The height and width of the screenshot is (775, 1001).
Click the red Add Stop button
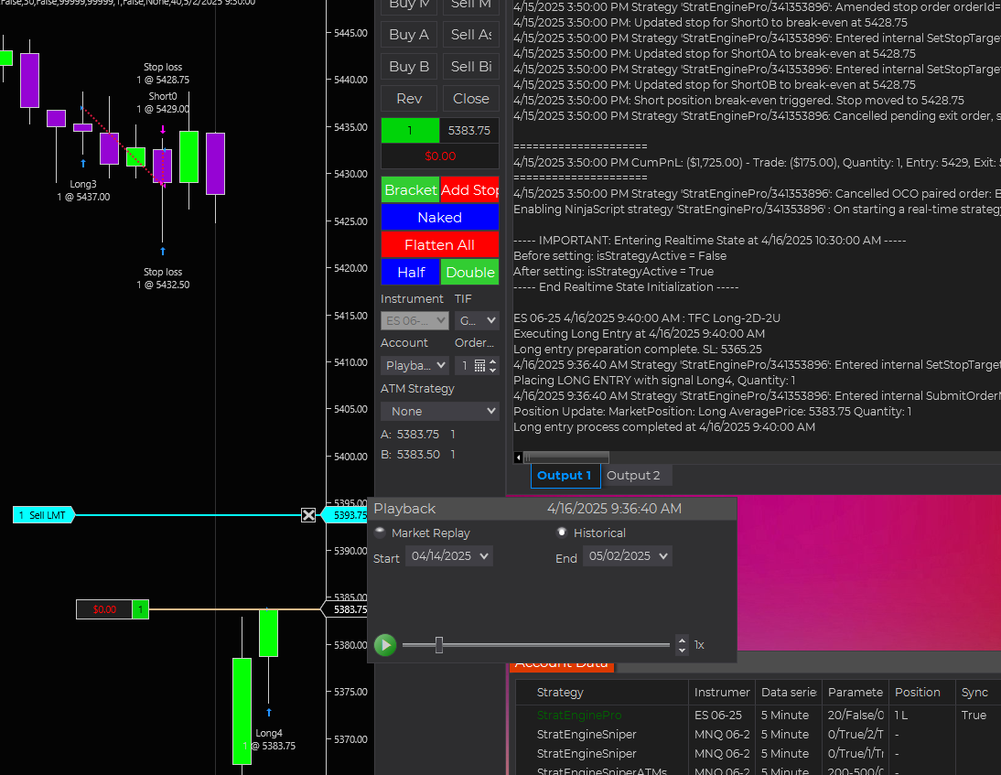click(x=470, y=189)
